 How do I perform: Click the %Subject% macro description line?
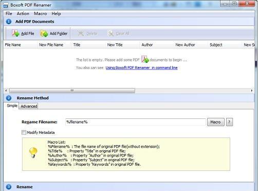[91, 160]
